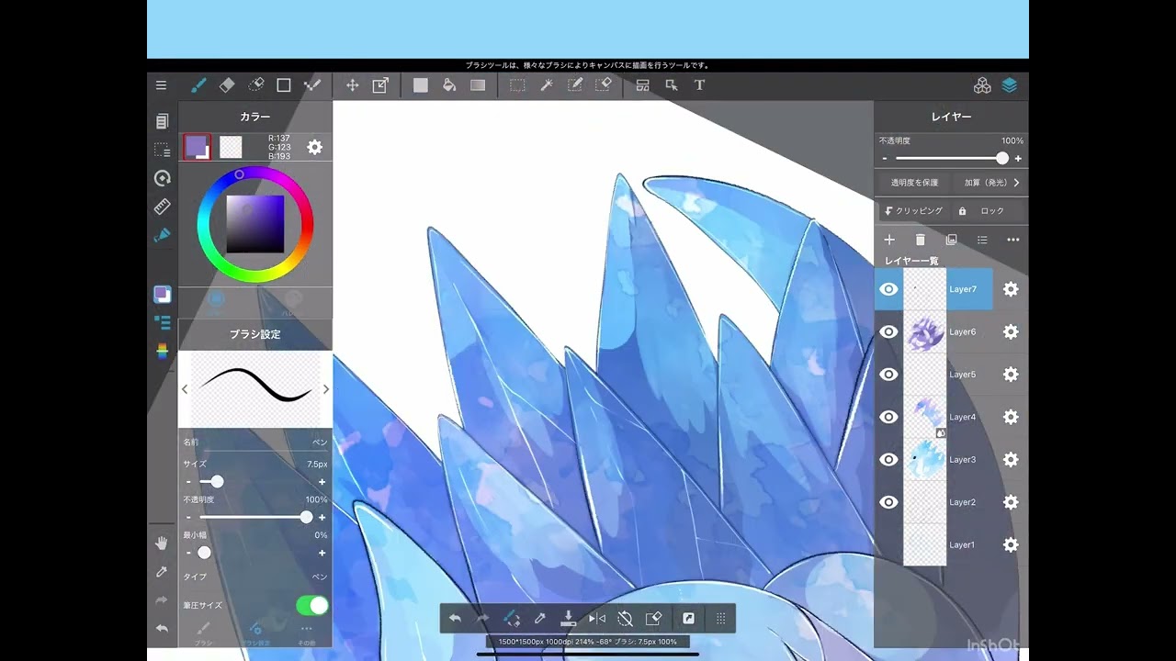
Task: Select the rectangular Selection tool
Action: [x=518, y=85]
